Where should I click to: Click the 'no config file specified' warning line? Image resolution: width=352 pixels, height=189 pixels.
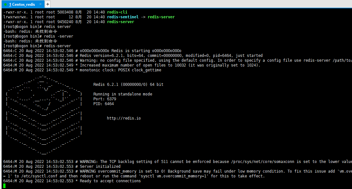click(x=178, y=60)
